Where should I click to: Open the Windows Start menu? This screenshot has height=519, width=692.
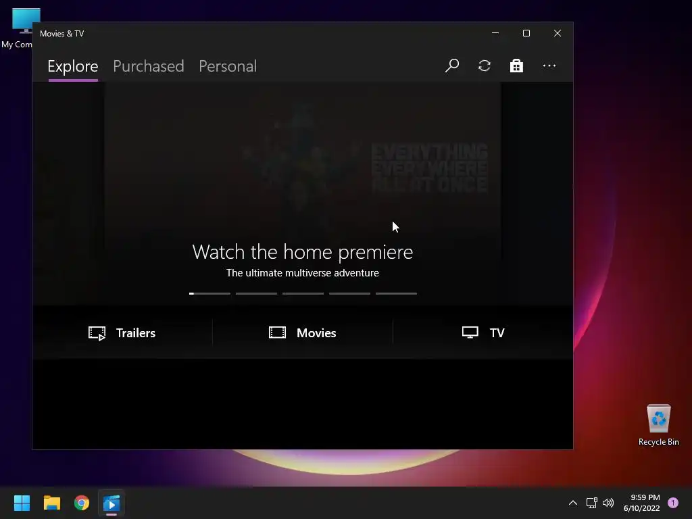coord(22,503)
